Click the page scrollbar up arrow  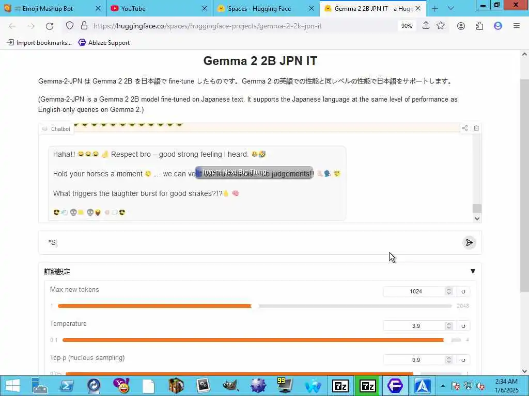coord(524,54)
